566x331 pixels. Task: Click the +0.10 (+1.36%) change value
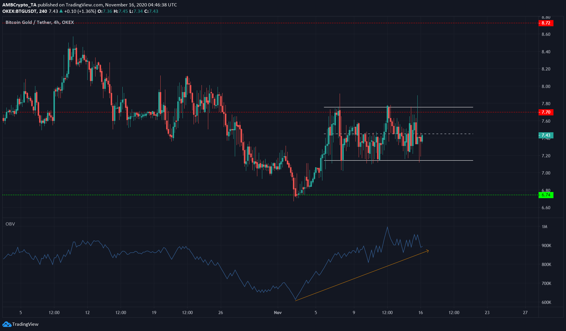pos(80,11)
